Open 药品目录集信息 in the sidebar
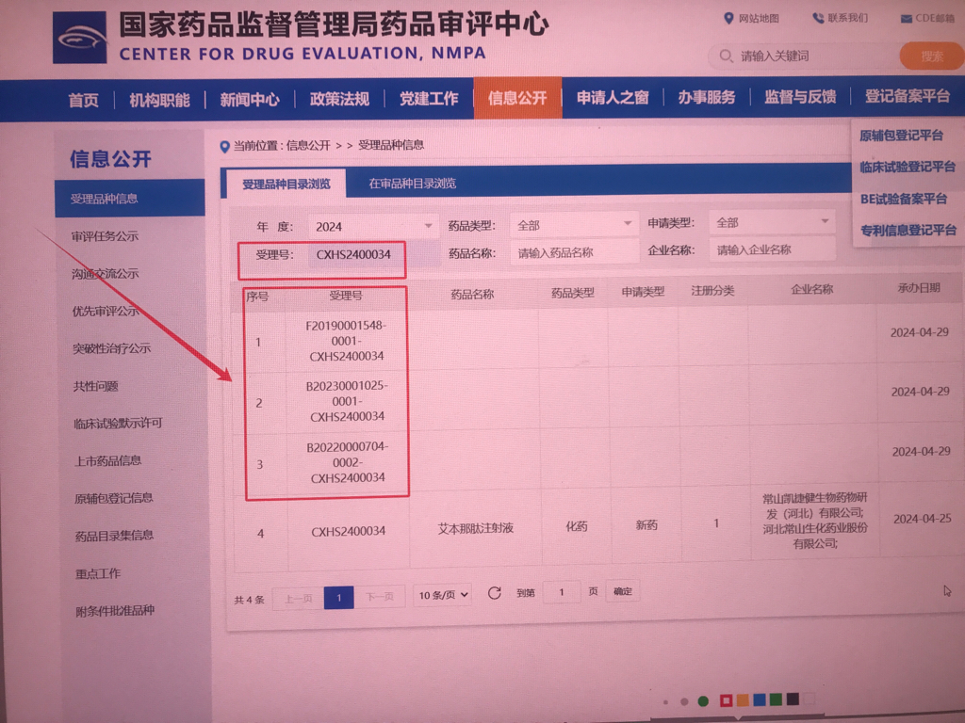965x723 pixels. click(114, 536)
